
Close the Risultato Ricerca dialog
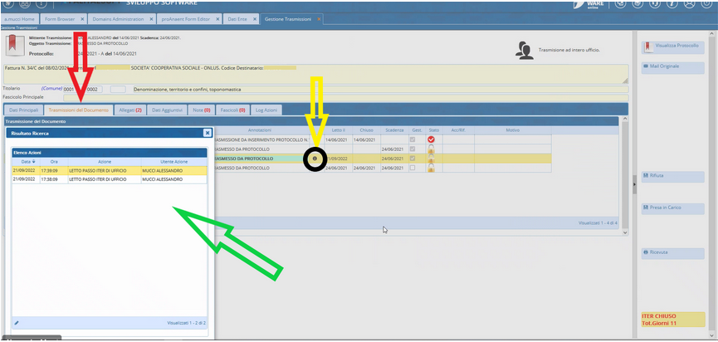point(208,132)
